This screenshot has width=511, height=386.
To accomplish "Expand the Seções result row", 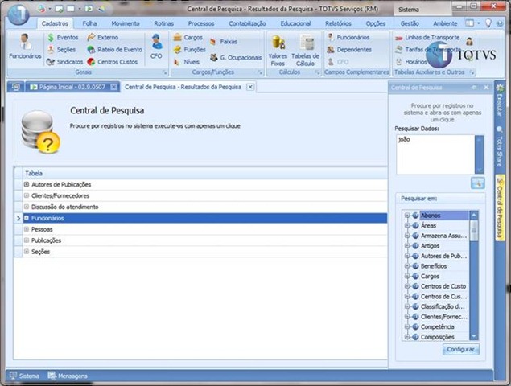I will (x=27, y=252).
